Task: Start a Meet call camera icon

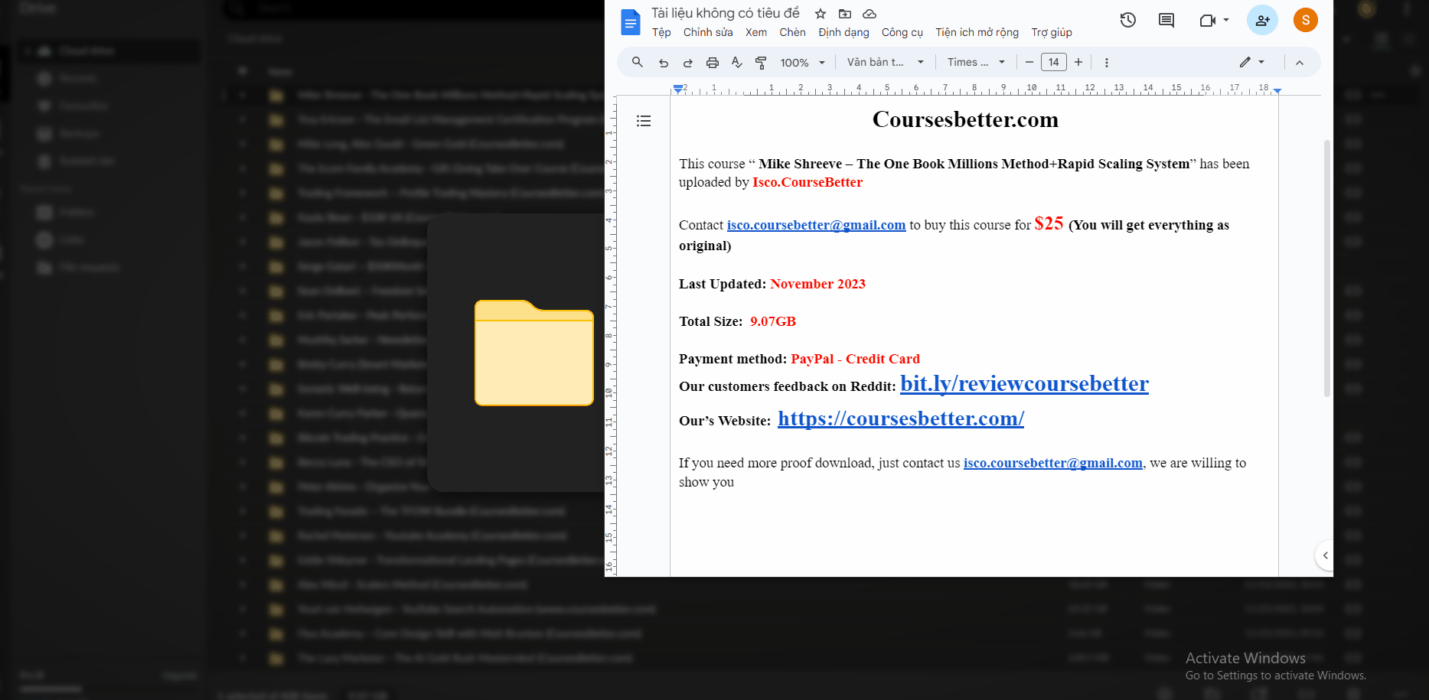Action: click(x=1207, y=21)
